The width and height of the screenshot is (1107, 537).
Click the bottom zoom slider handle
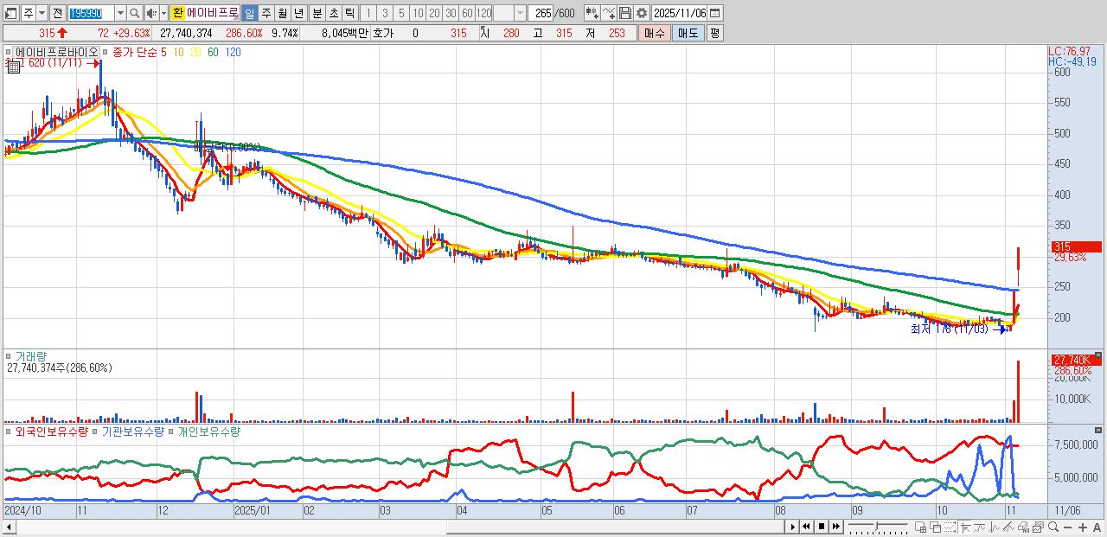point(876,526)
